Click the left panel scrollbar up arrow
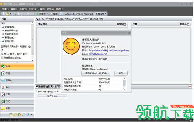Screen dimensions: 194x122 click(32, 23)
